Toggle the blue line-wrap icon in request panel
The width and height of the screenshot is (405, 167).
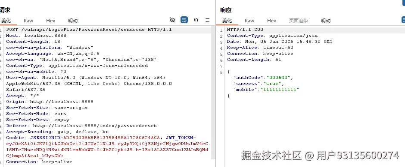click(184, 20)
